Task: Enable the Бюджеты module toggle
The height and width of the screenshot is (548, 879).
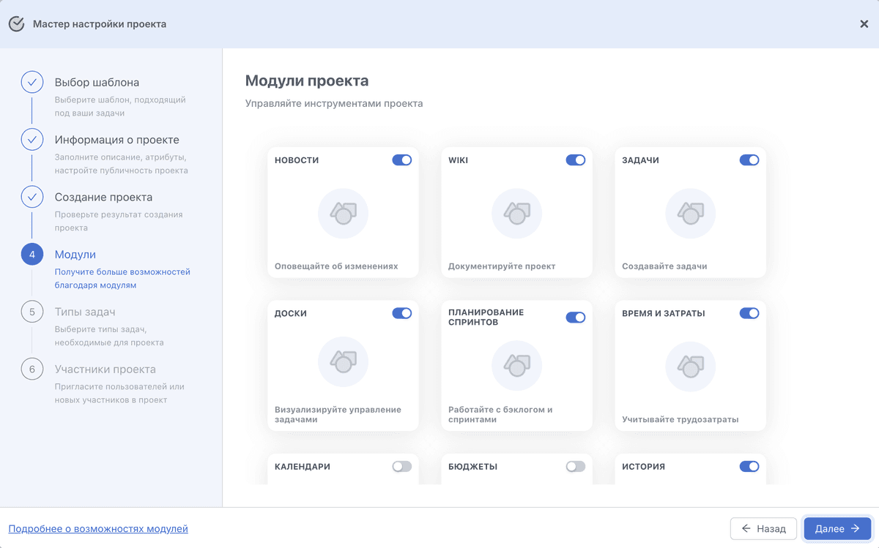Action: (576, 466)
